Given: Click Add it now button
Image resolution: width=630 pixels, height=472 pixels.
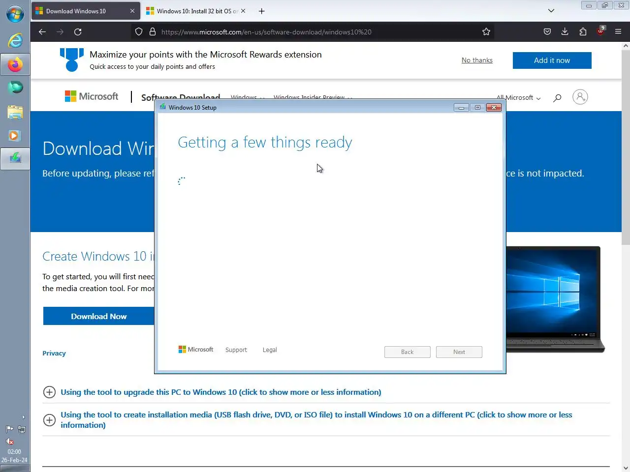Looking at the screenshot, I should (x=552, y=60).
